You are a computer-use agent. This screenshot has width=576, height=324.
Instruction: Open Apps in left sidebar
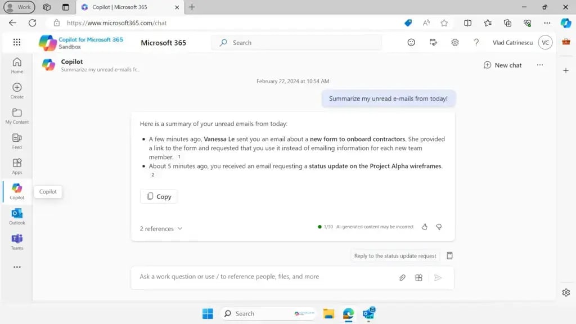(17, 166)
